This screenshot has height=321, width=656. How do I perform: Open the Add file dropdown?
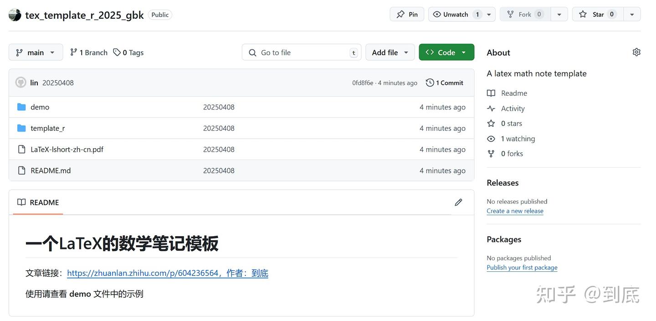(390, 52)
